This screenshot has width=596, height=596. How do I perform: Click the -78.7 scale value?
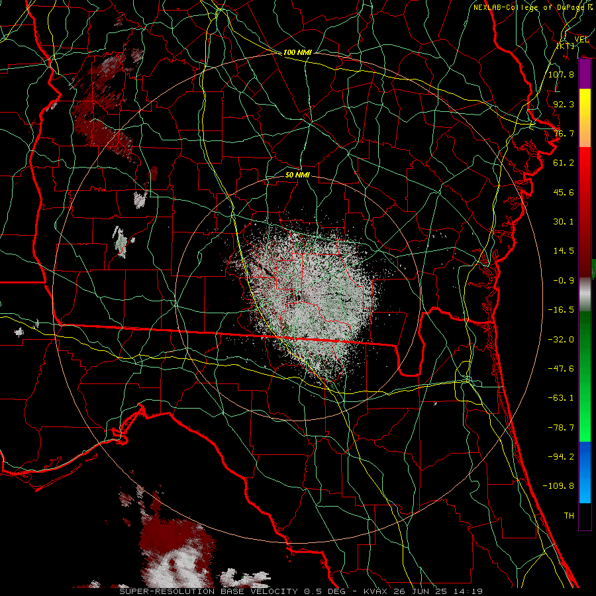click(561, 428)
